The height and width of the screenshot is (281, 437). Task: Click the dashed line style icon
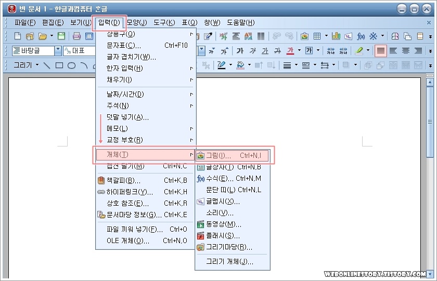coord(306,65)
